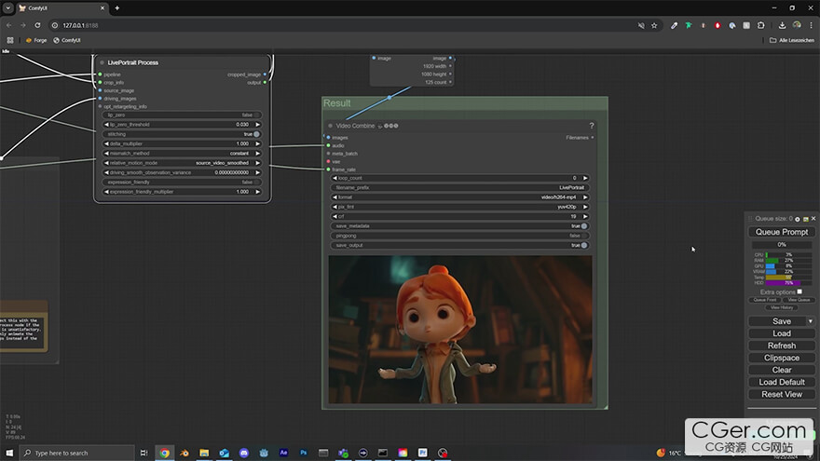Screen dimensions: 820x461
Task: Open the Alle Lesezeichen bookmarks folder
Action: pos(792,40)
